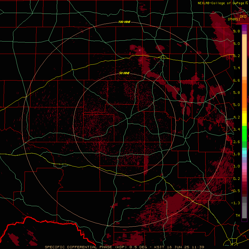Click the 5.0 value on the scale
249x249 pixels.
pos(237,105)
